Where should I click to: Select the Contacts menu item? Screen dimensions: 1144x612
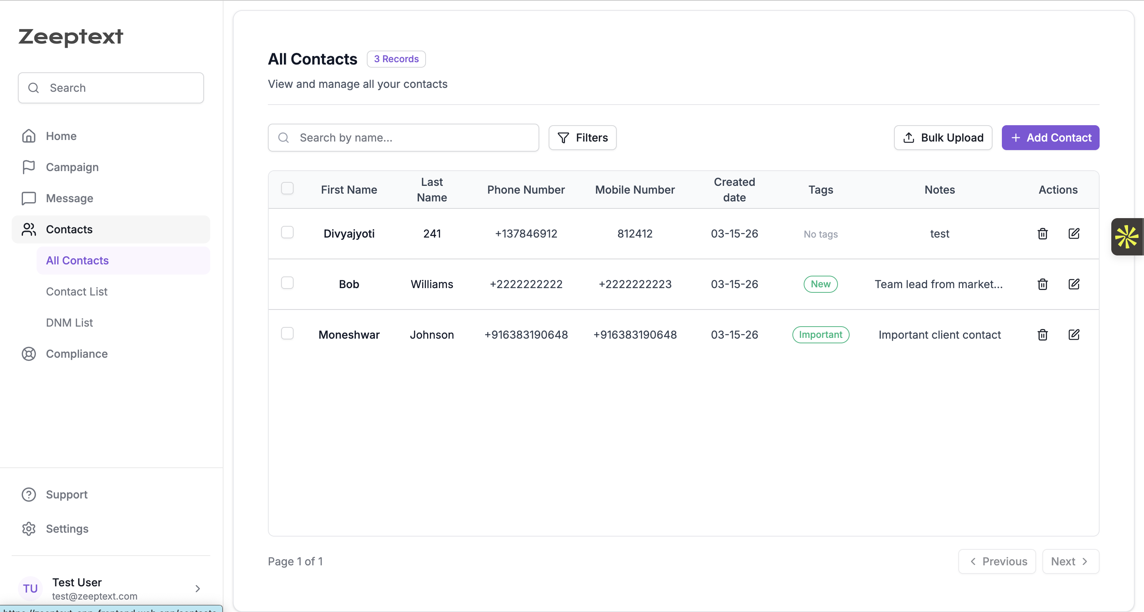coord(111,229)
